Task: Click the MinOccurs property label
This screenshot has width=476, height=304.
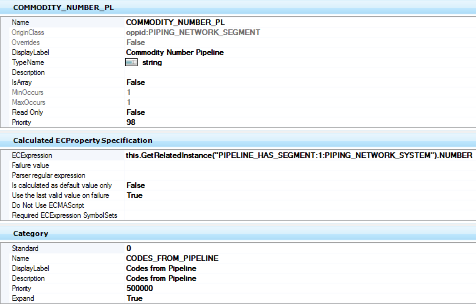Action: coord(28,92)
